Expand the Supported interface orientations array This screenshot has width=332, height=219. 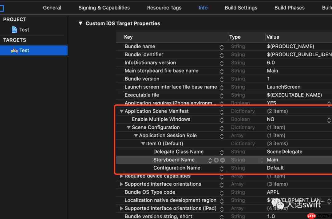(x=121, y=184)
